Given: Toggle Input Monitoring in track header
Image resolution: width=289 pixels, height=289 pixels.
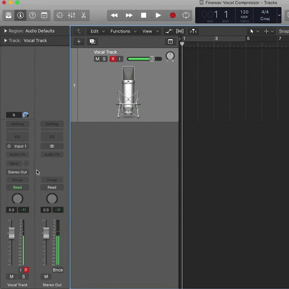Looking at the screenshot, I should tap(120, 59).
